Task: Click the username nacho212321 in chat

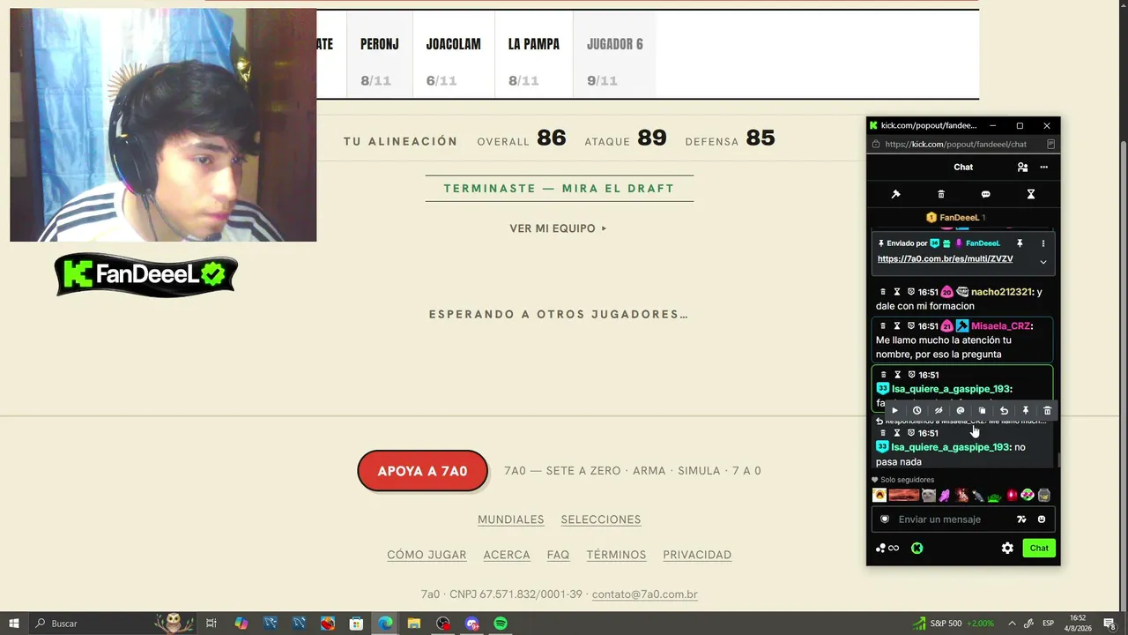Action: (1002, 292)
